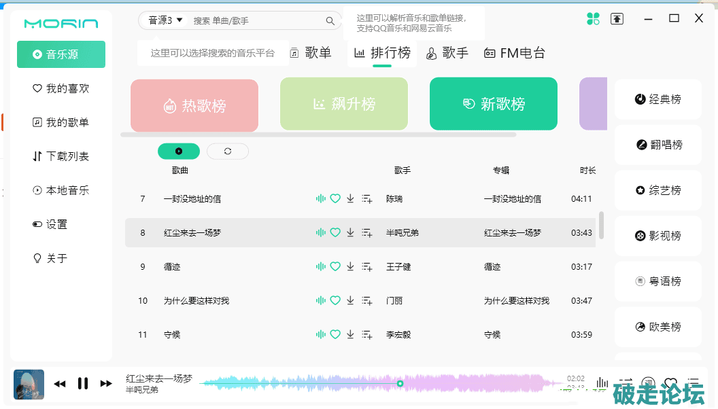The image size is (718, 409).
Task: Play the song 为什么要这样对我 via waveform icon
Action: (321, 301)
